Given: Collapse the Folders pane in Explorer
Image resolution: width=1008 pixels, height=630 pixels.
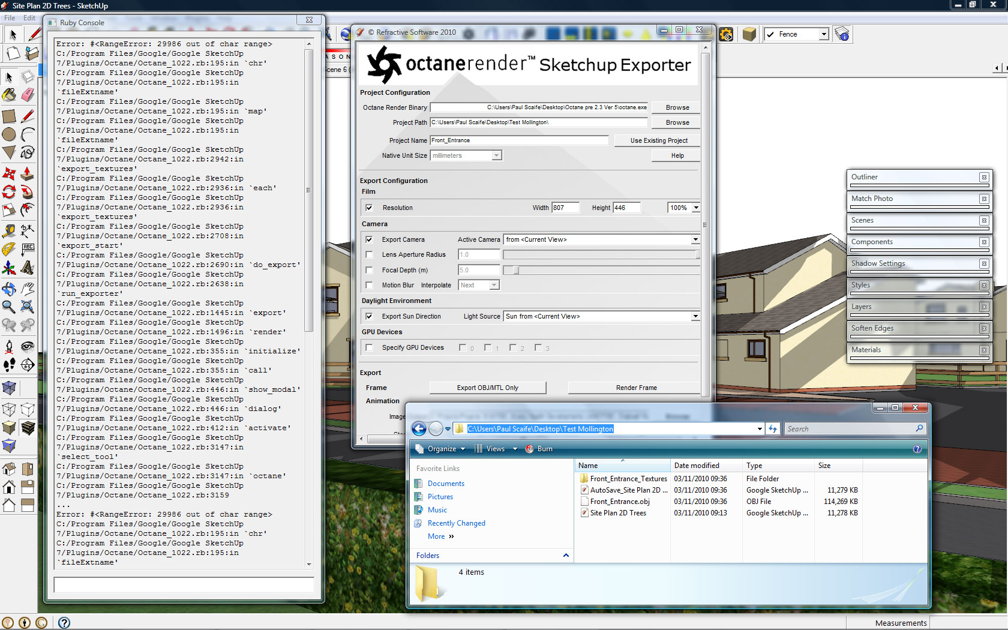Looking at the screenshot, I should pos(565,556).
